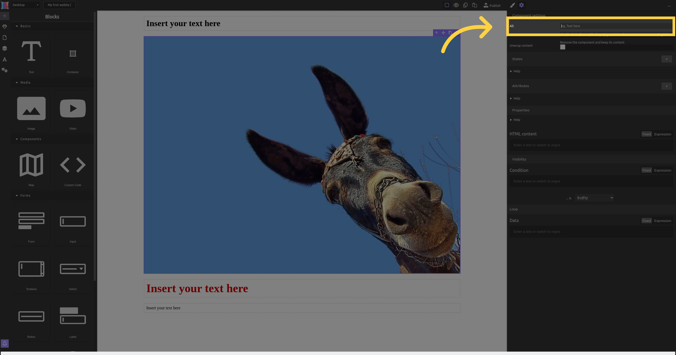Click the Publish button

click(492, 5)
